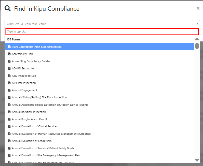Click the scroll up arrow in list

pyautogui.click(x=197, y=39)
